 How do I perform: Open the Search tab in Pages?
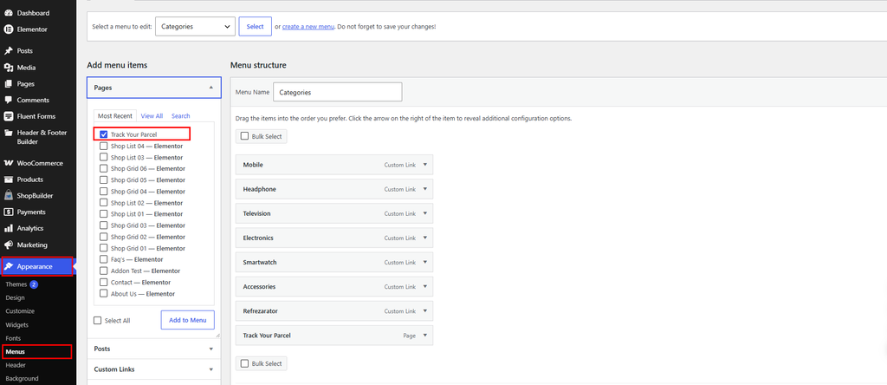180,115
